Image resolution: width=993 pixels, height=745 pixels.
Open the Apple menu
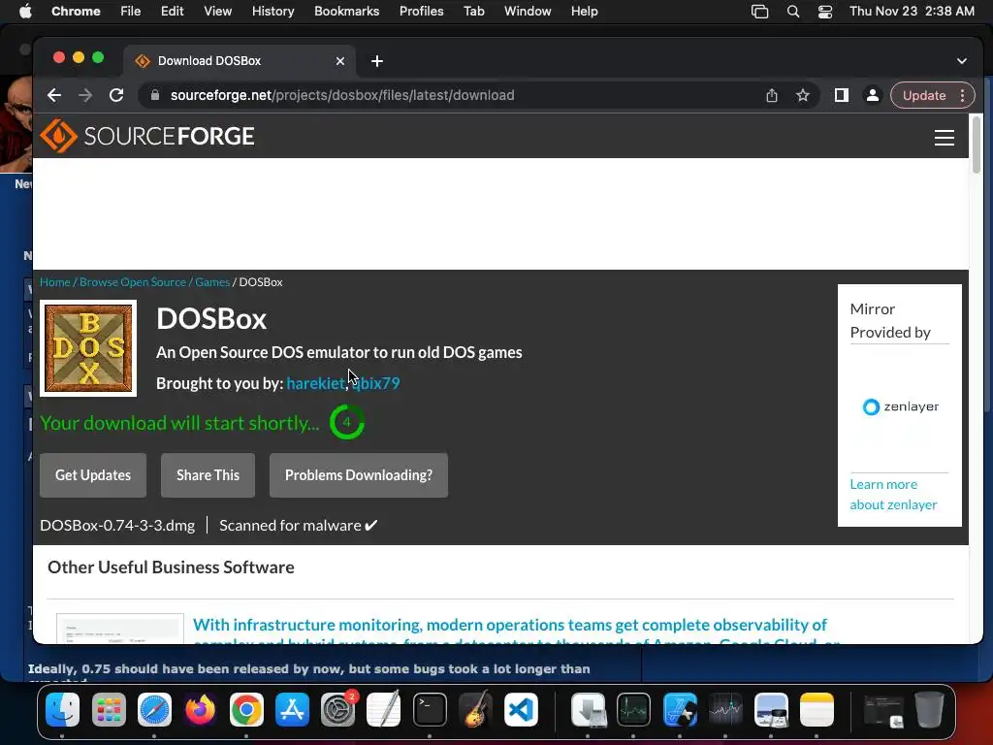24,12
